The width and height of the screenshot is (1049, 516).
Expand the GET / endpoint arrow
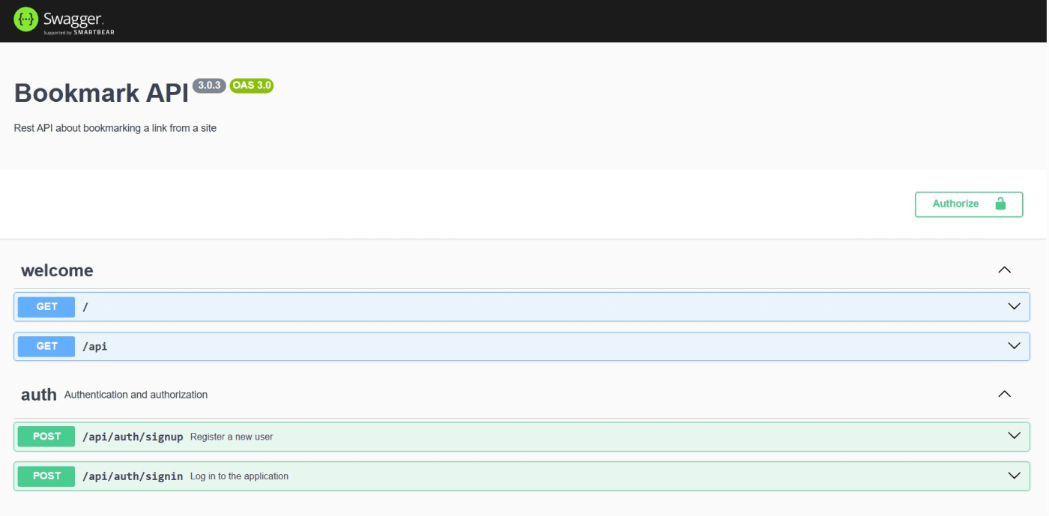point(1015,306)
